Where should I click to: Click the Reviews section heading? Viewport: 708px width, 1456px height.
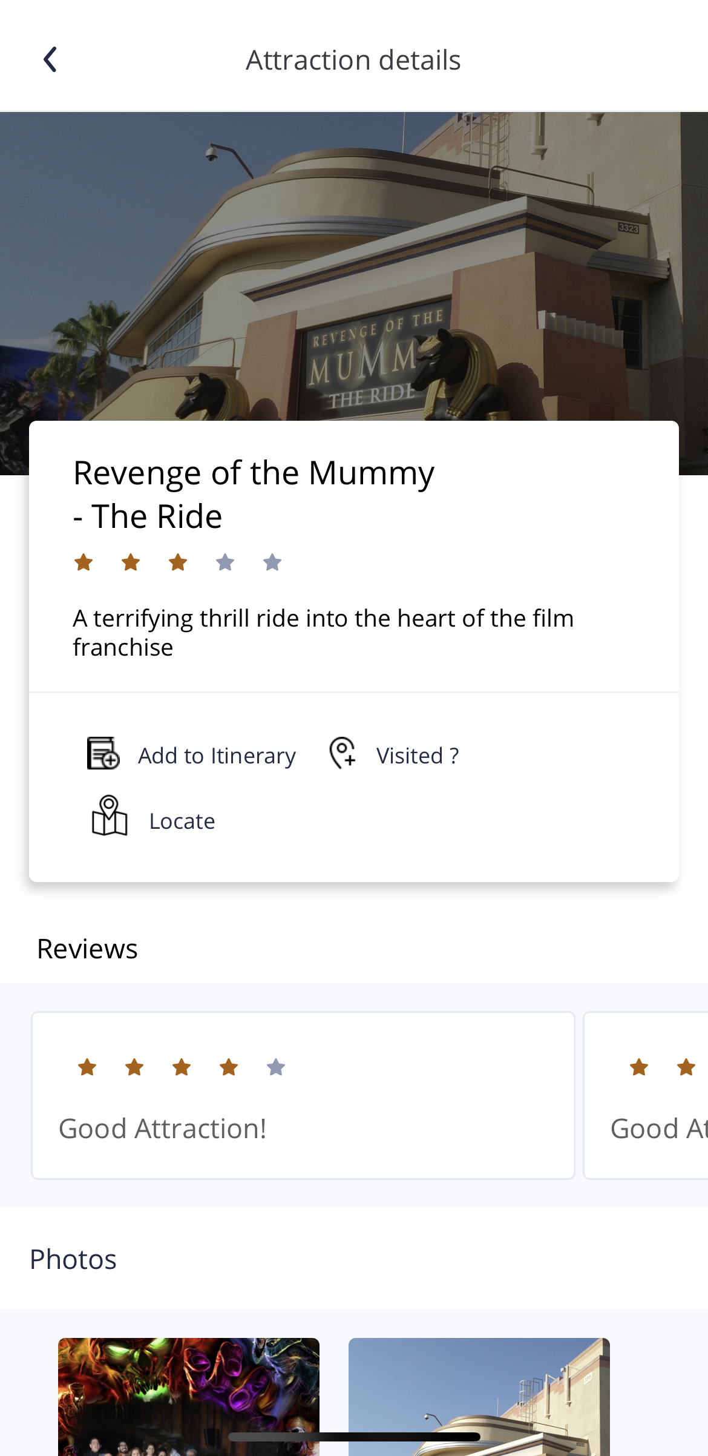click(x=87, y=949)
